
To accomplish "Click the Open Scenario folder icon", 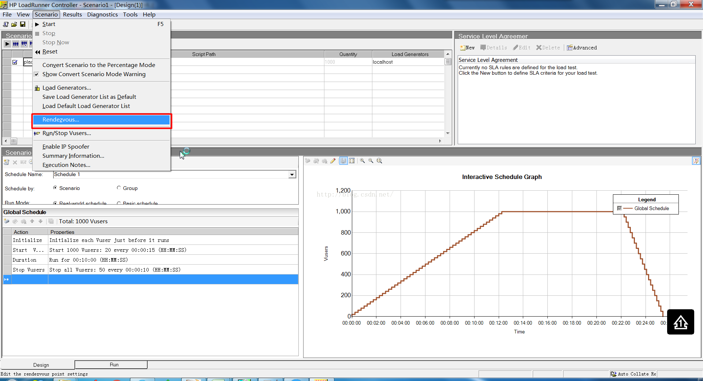I will (x=14, y=24).
